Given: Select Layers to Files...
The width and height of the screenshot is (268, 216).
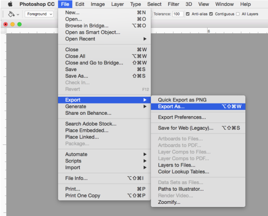Looking at the screenshot, I should (198, 165).
